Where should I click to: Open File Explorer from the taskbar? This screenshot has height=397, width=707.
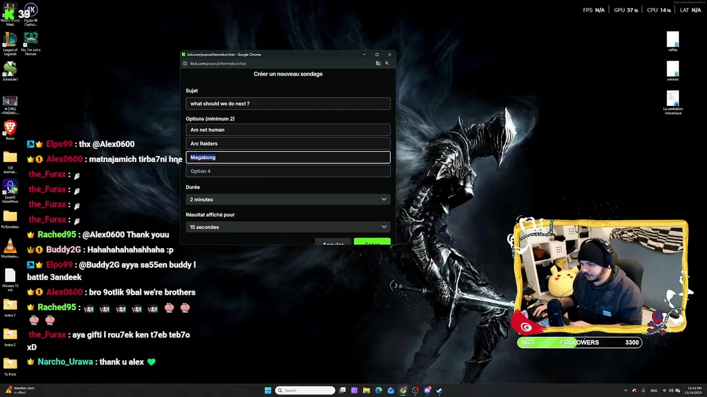point(366,390)
